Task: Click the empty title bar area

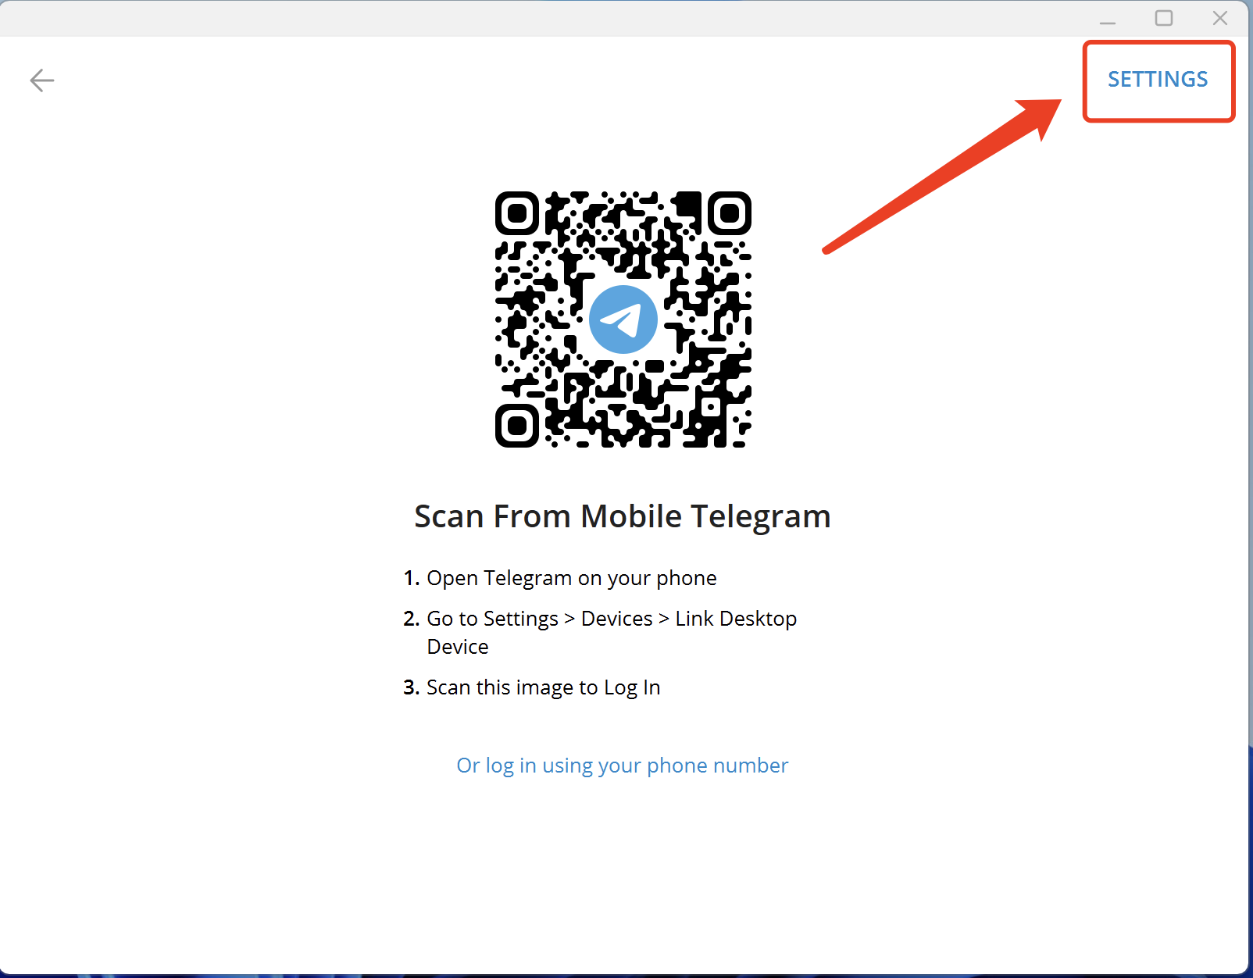Action: tap(547, 19)
